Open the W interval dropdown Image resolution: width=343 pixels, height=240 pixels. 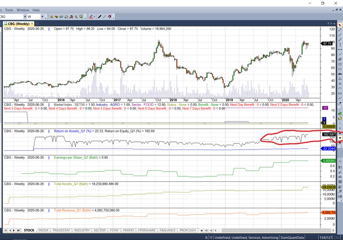click(43, 17)
